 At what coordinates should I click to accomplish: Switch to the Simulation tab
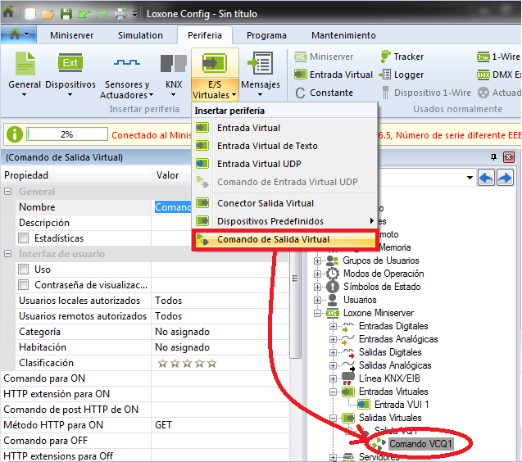point(140,35)
